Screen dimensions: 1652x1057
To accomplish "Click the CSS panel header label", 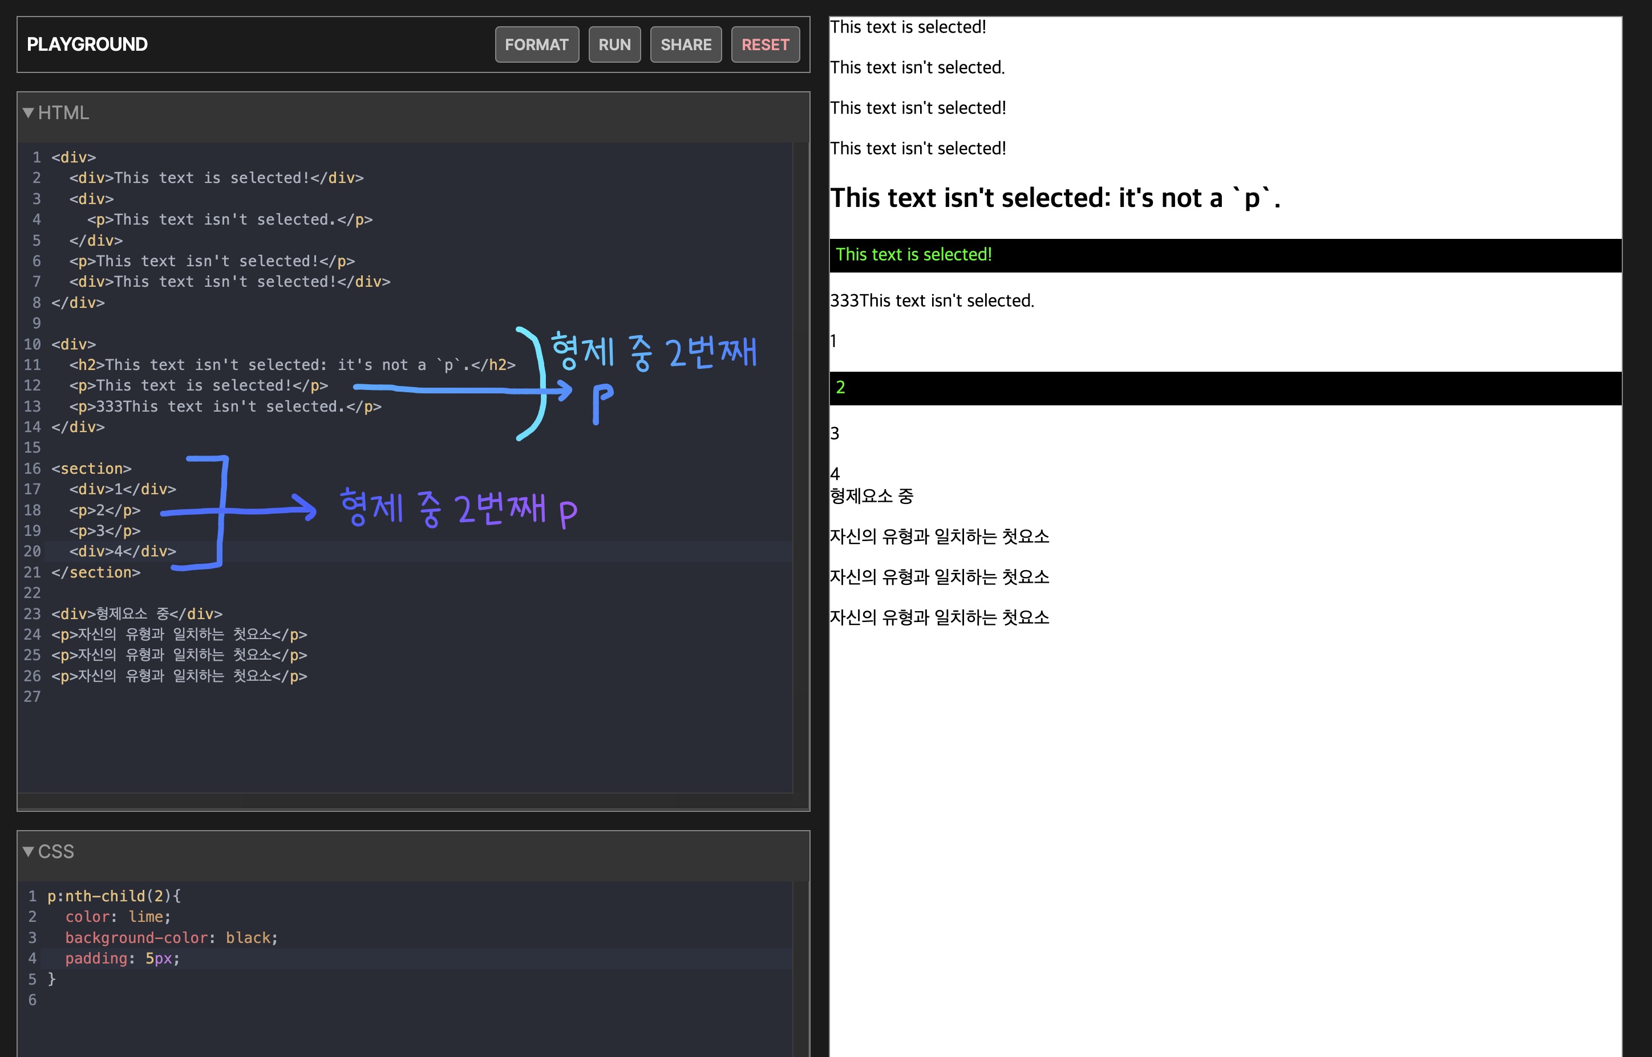I will point(55,851).
